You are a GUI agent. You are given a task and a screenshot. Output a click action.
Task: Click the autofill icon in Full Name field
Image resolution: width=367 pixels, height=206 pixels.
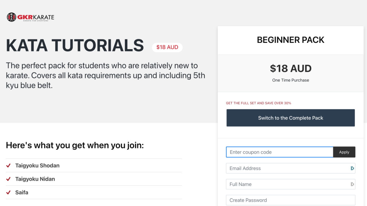[x=352, y=184]
